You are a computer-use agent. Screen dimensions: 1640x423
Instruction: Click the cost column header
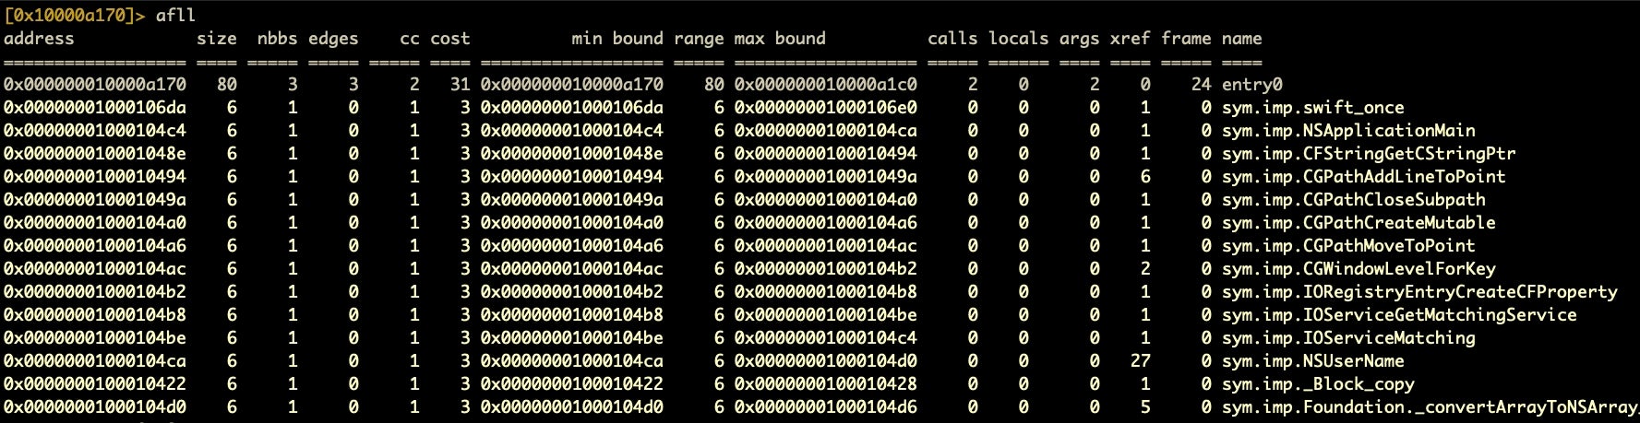tap(449, 39)
